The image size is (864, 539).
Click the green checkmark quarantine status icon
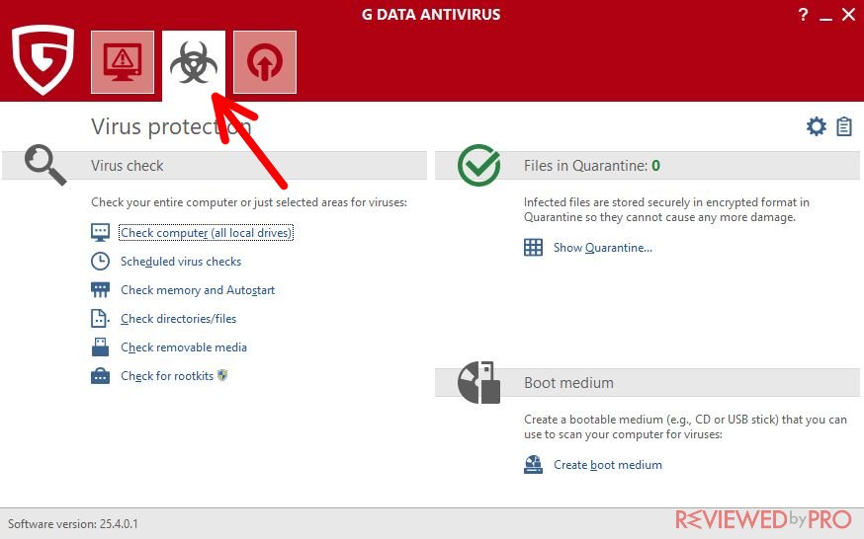coord(479,165)
